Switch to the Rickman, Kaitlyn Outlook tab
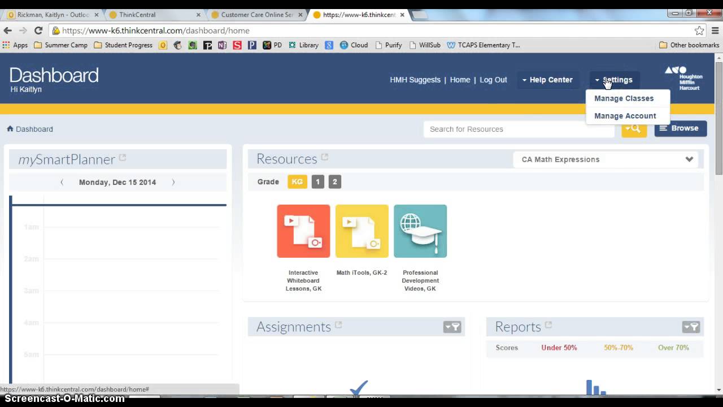The width and height of the screenshot is (723, 407). [53, 15]
